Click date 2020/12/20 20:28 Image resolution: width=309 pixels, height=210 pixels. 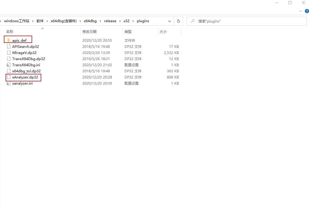tap(97, 77)
